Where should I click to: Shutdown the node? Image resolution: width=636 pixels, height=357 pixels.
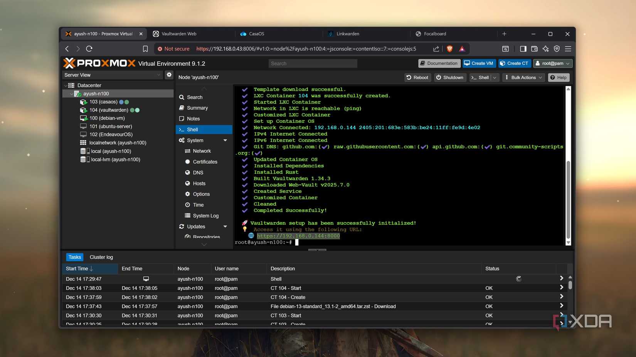pyautogui.click(x=450, y=77)
